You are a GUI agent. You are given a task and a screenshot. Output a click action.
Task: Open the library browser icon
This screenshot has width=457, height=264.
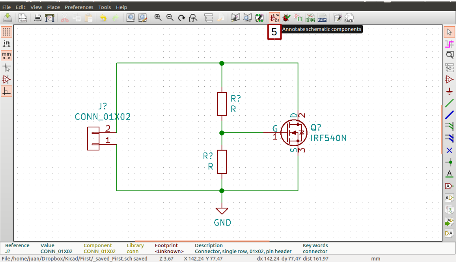tap(247, 18)
